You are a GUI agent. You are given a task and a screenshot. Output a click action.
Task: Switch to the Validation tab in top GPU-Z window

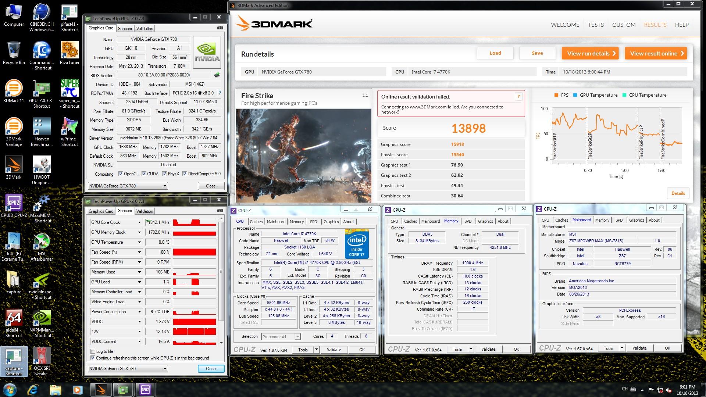(x=145, y=28)
